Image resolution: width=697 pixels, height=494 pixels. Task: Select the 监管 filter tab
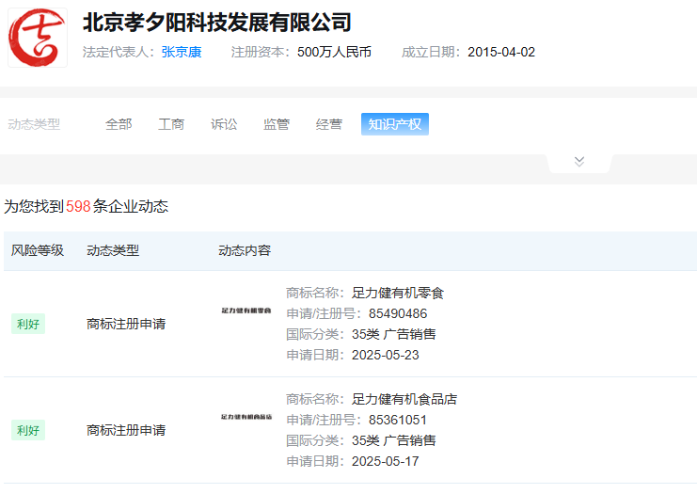point(276,124)
